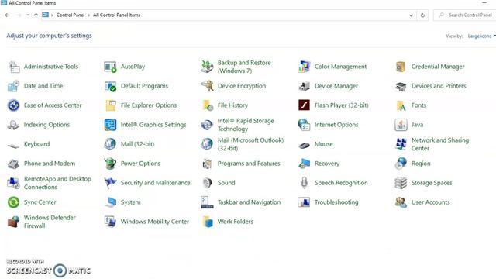Open the System computer icon

(110, 202)
